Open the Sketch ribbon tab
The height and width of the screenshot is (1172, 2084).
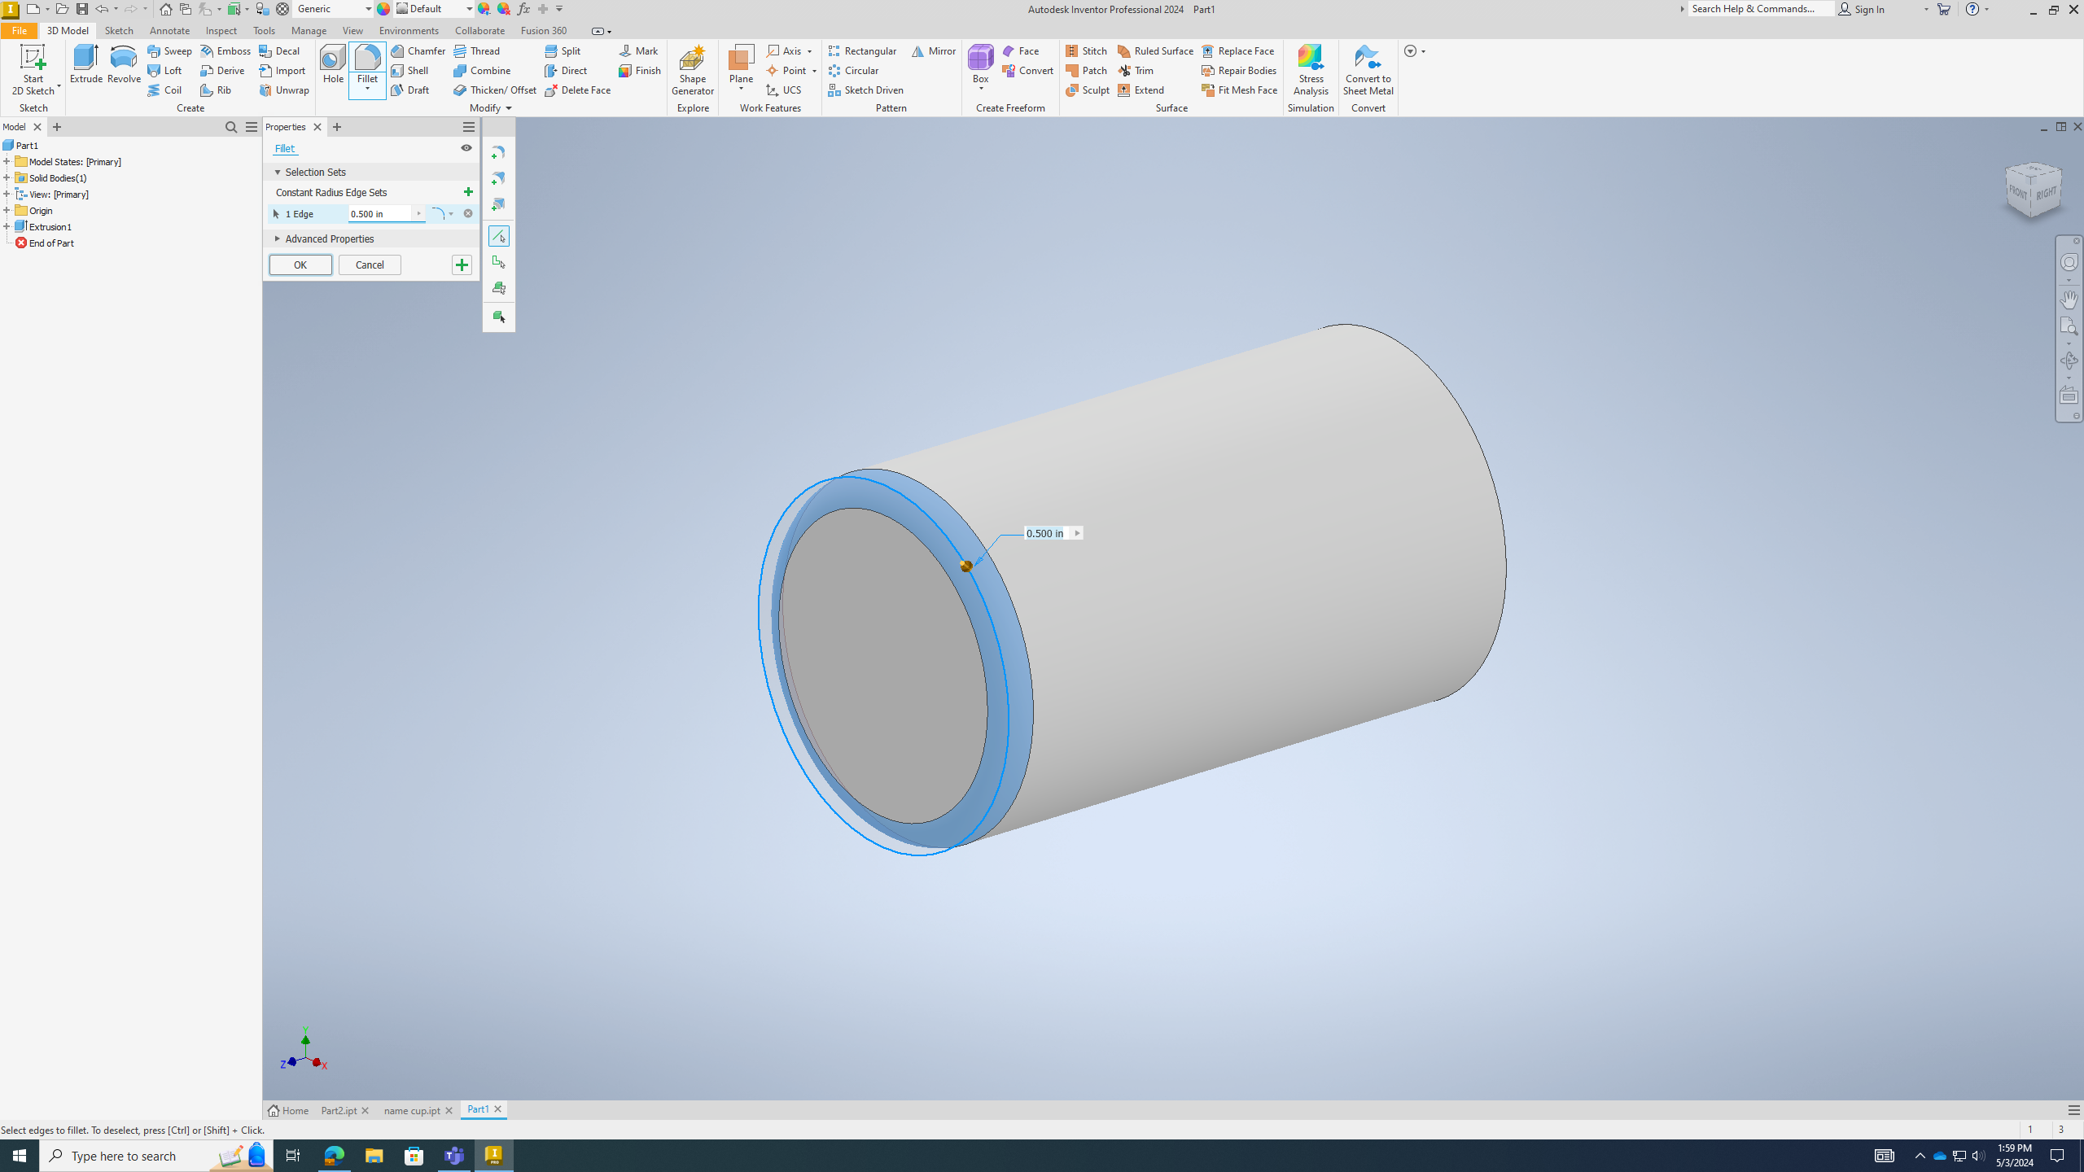click(119, 30)
